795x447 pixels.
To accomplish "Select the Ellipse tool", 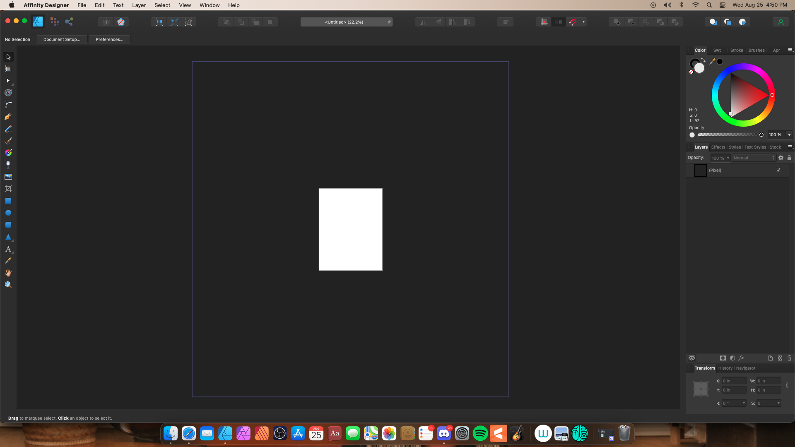I will pos(8,213).
